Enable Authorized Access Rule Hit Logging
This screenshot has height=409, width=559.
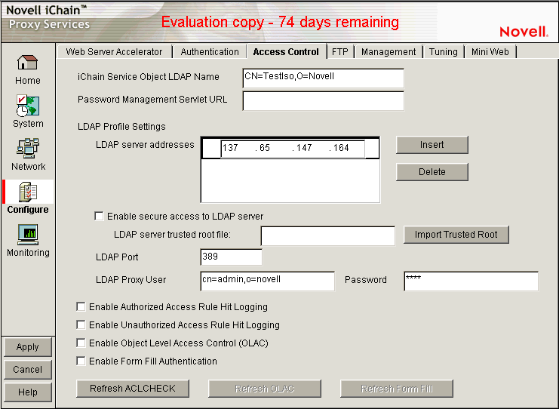pyautogui.click(x=81, y=306)
